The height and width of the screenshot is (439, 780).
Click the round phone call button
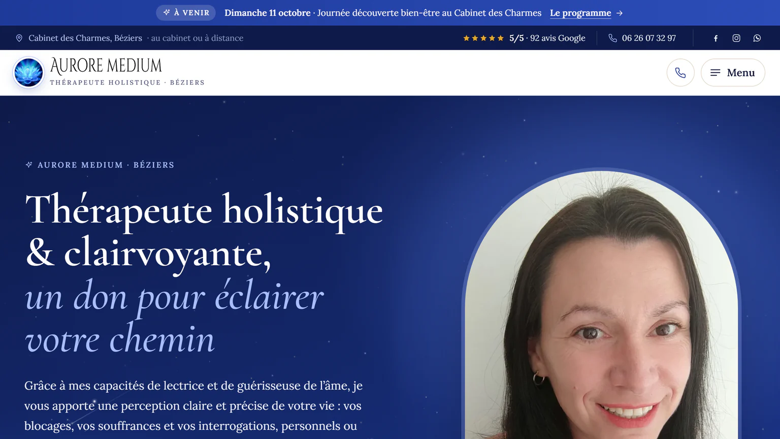click(680, 73)
